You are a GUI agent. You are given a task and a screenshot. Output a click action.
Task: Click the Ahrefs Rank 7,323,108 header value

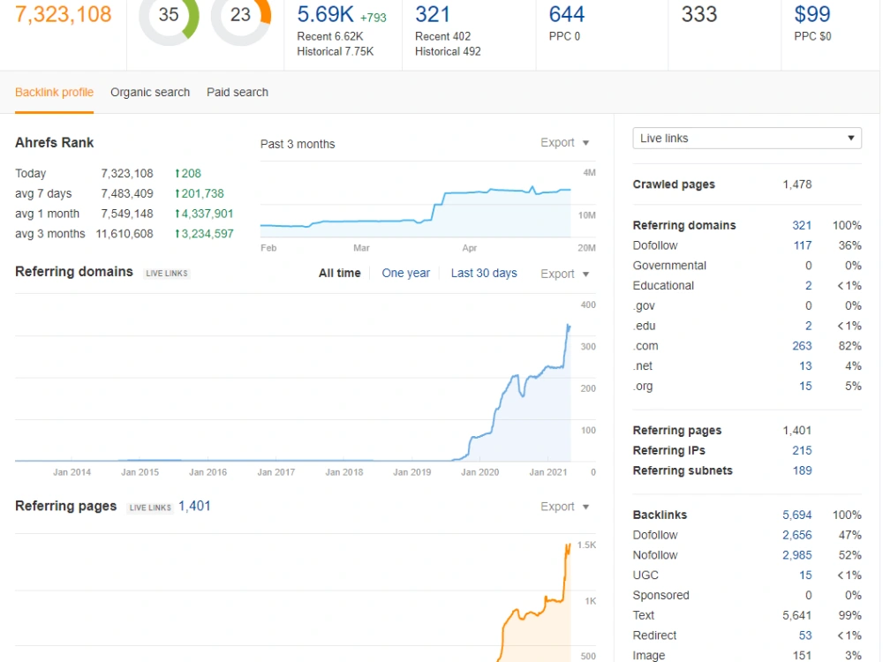pos(63,15)
